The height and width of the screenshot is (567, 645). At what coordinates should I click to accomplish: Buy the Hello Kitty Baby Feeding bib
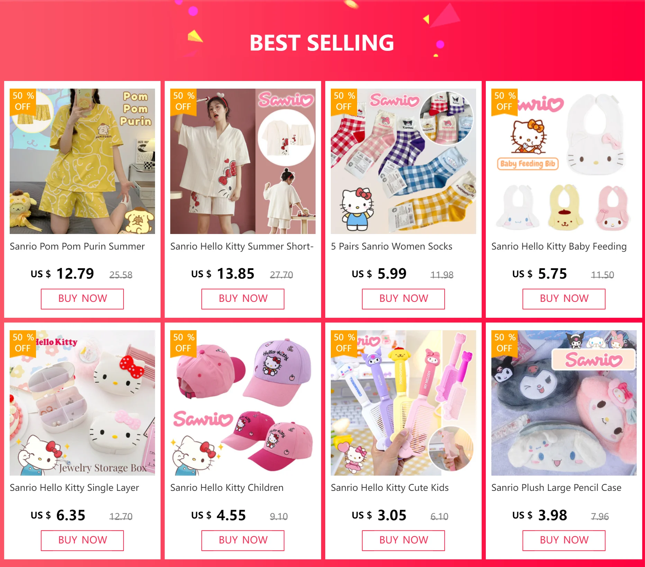pyautogui.click(x=564, y=299)
